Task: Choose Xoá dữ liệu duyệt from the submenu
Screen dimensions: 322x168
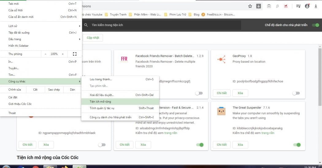Action: [120, 95]
